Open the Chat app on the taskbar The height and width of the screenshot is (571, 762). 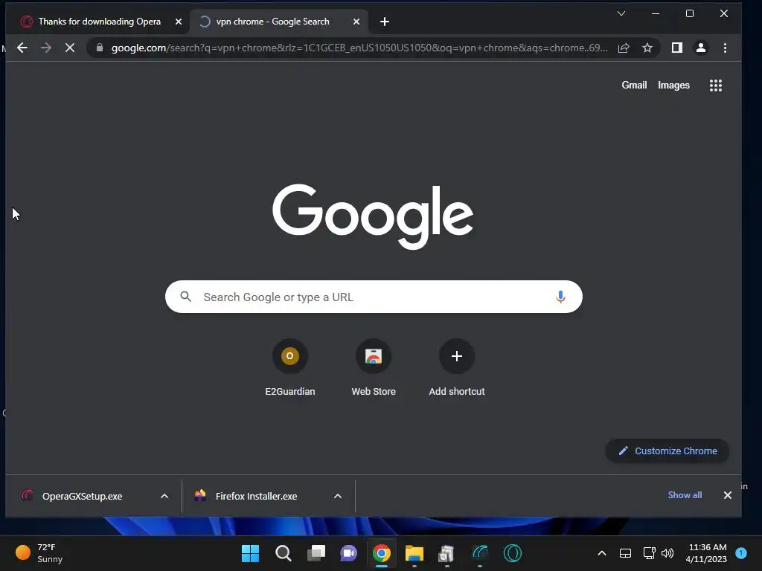coord(348,553)
